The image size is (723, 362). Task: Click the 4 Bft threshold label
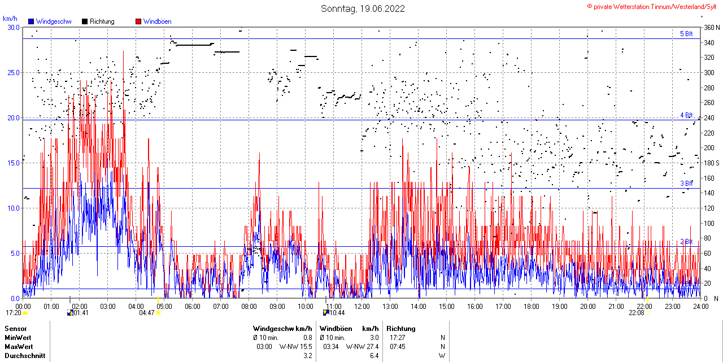pos(686,115)
